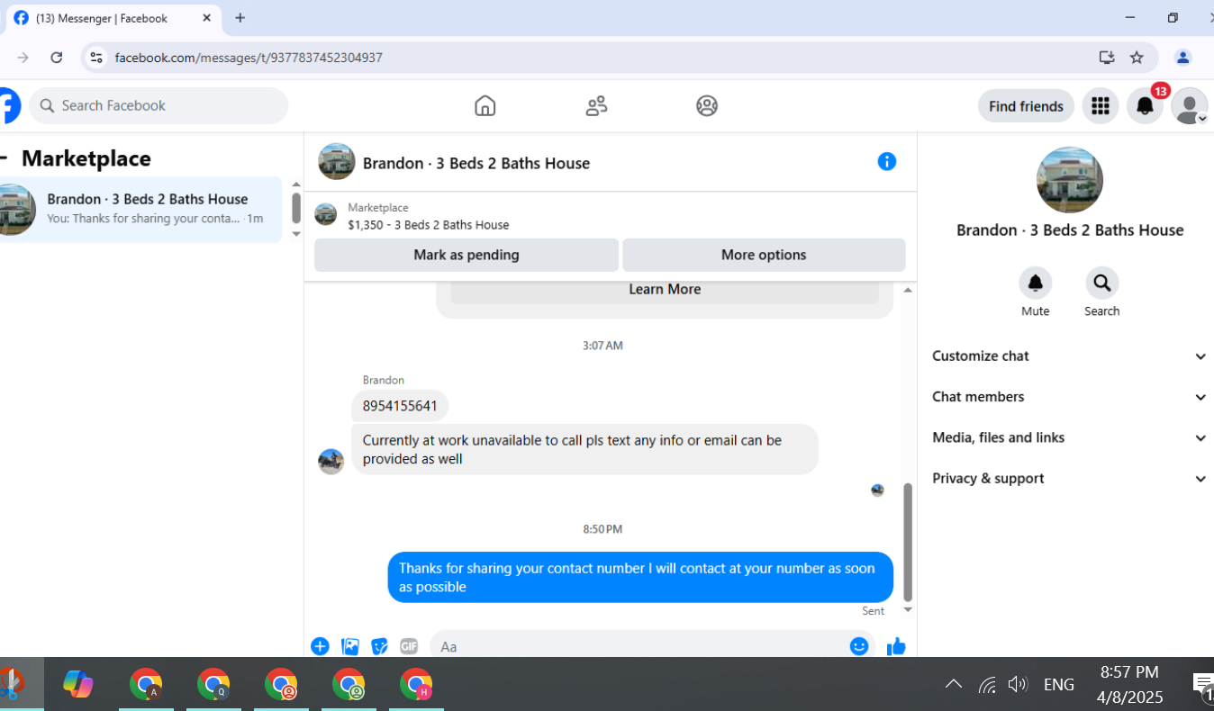This screenshot has width=1214, height=711.
Task: Click the blue 'Thanks for sharing' sent message
Action: [x=640, y=578]
